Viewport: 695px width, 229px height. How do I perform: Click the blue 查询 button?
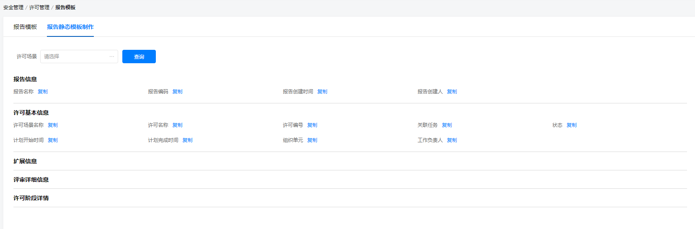point(139,57)
